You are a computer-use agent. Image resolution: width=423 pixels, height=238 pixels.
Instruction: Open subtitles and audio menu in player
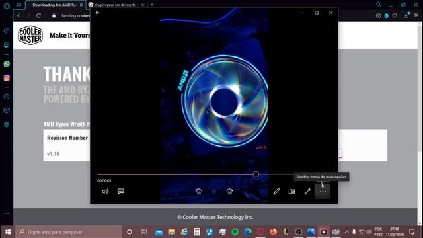point(121,192)
